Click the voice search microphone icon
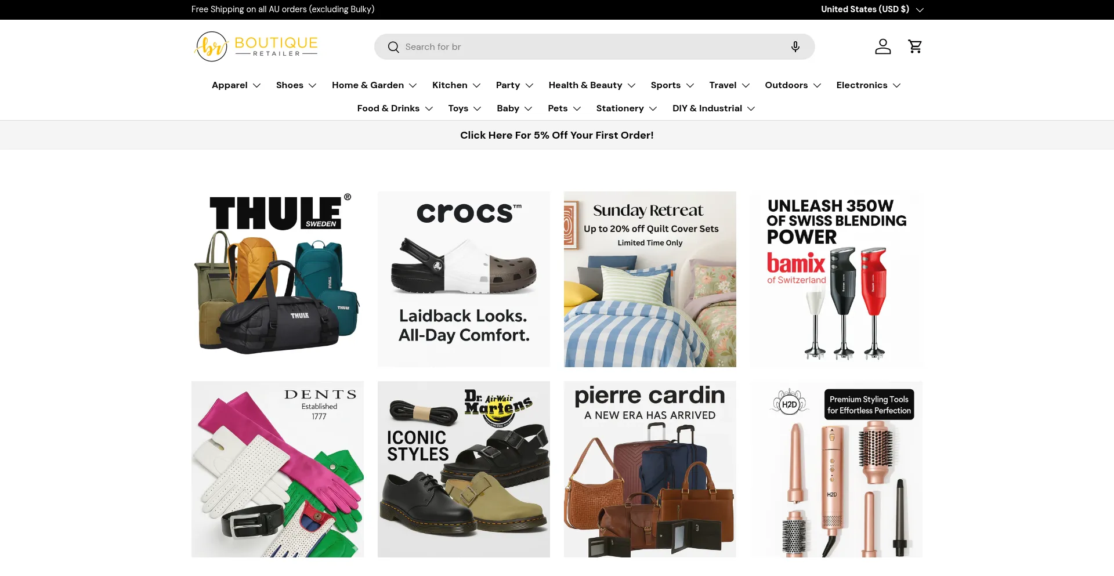The height and width of the screenshot is (576, 1114). pos(795,47)
